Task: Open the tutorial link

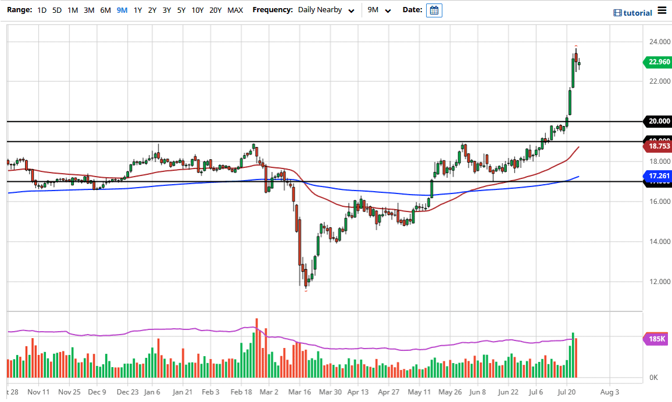Action: pyautogui.click(x=633, y=13)
